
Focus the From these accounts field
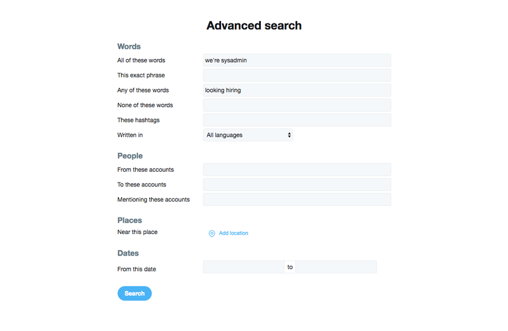tap(297, 169)
